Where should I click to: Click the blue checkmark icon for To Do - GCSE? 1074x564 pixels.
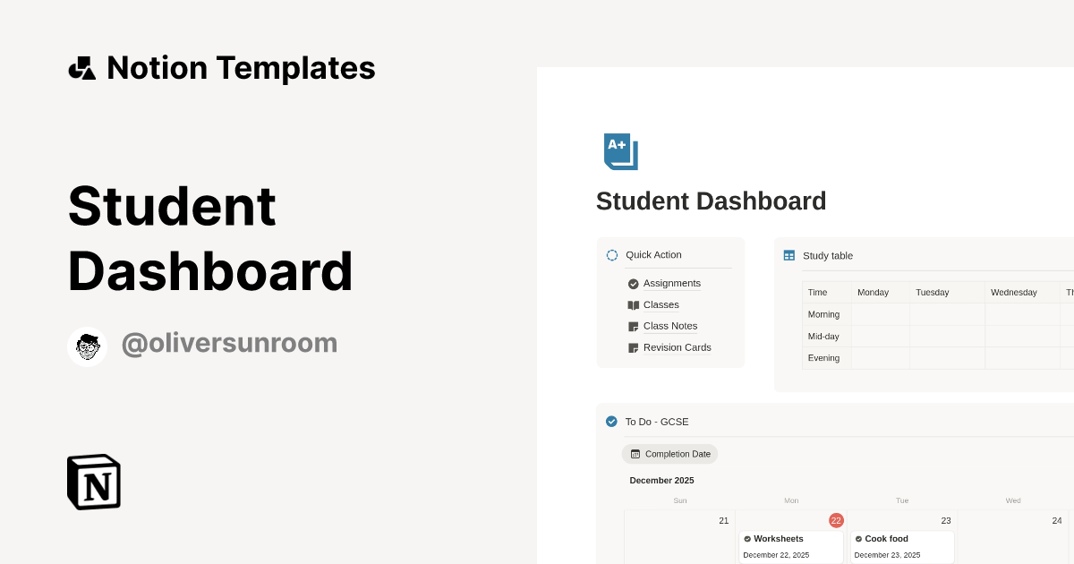pyautogui.click(x=611, y=421)
